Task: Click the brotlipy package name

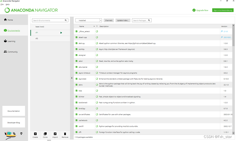Action: coord(82,108)
